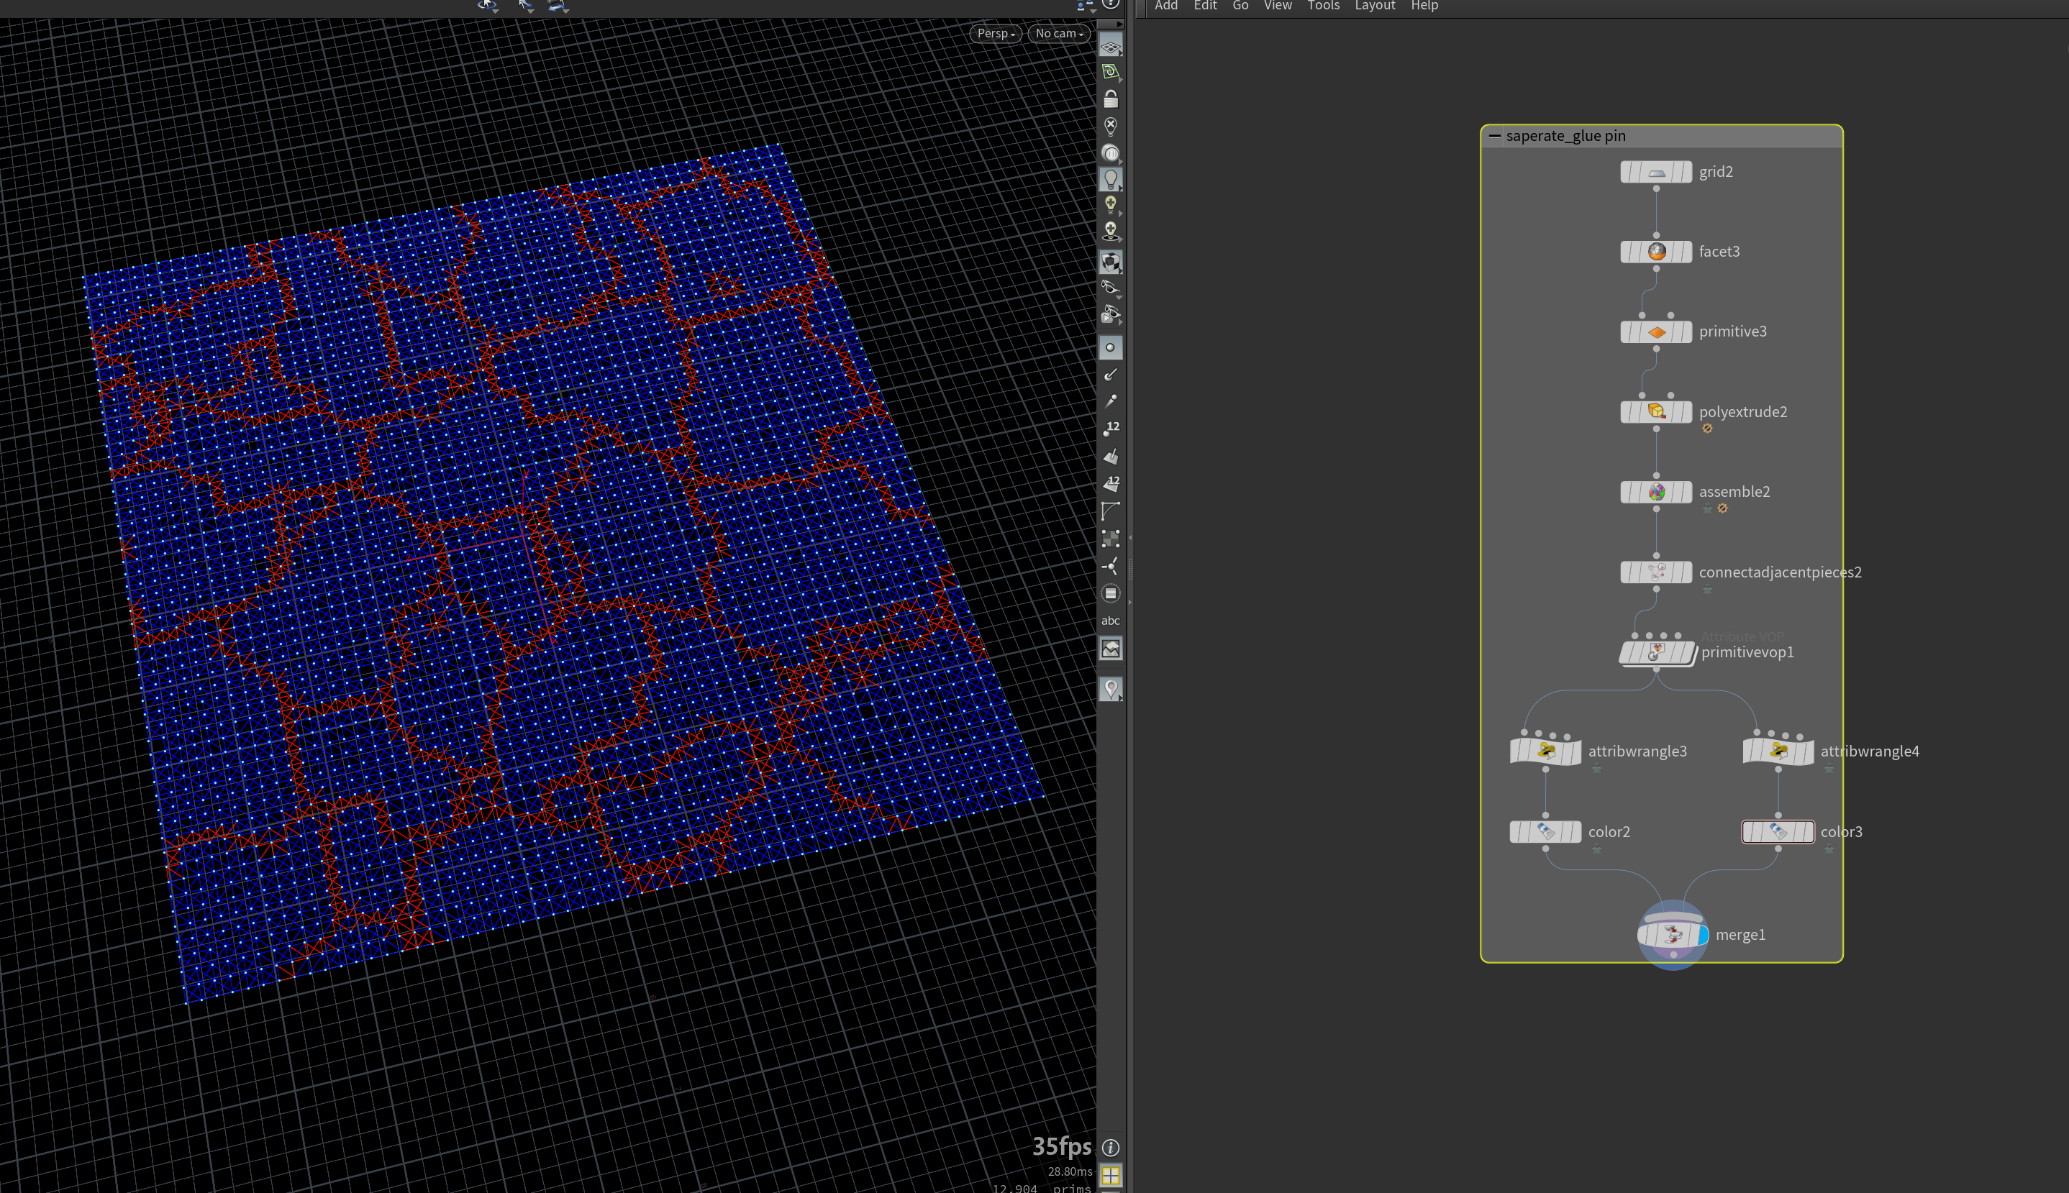Toggle the display points option
This screenshot has width=2069, height=1193.
pyautogui.click(x=1111, y=347)
